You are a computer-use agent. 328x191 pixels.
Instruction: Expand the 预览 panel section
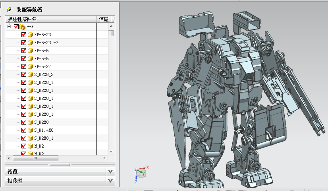pos(110,172)
